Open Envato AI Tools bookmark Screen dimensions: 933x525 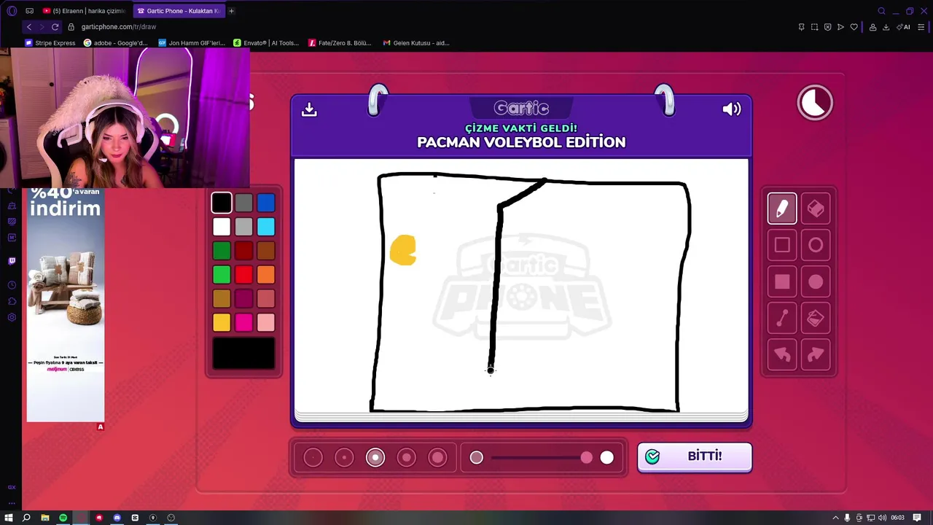point(266,43)
